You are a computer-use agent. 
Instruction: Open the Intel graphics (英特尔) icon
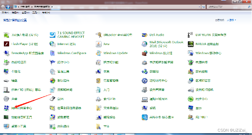pos(144,117)
